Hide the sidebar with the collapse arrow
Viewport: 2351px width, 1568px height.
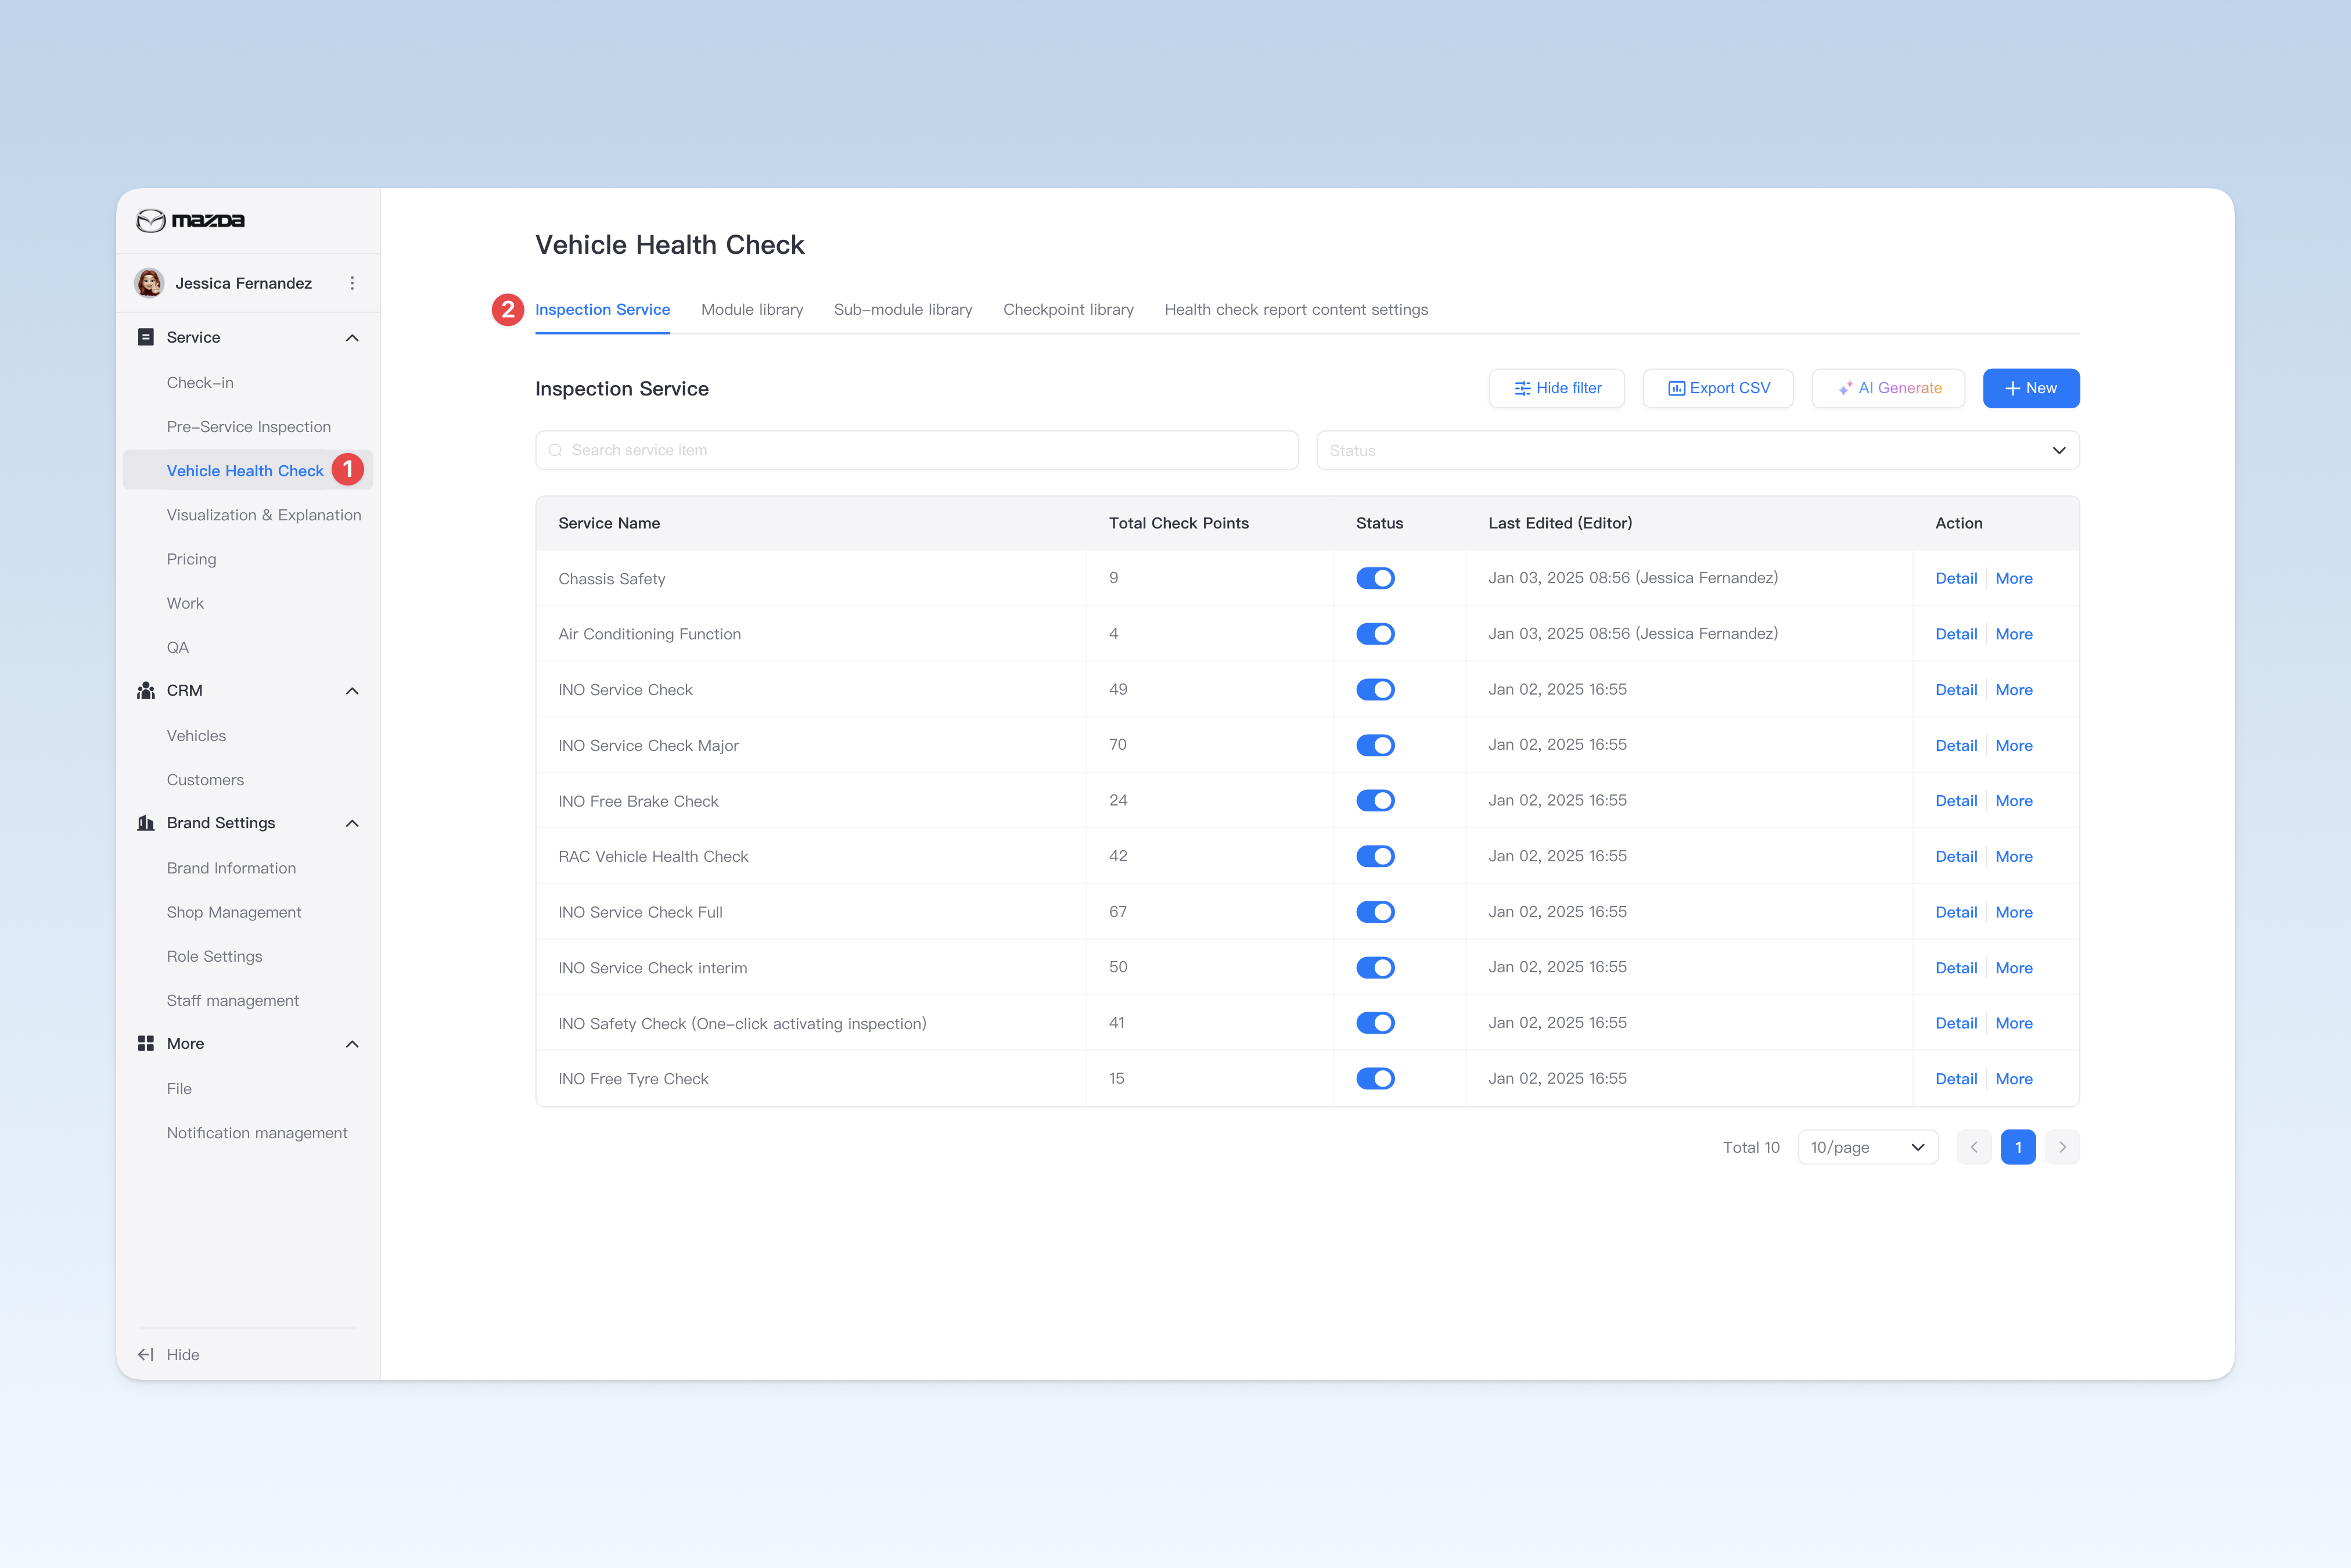[x=146, y=1354]
